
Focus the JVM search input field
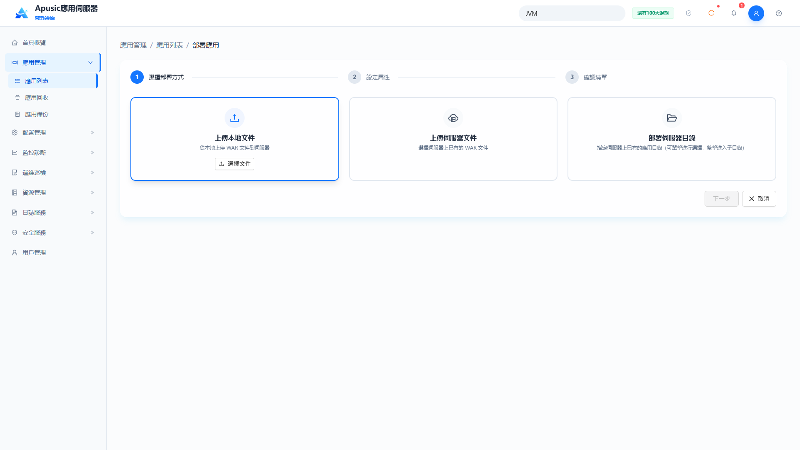(x=572, y=13)
